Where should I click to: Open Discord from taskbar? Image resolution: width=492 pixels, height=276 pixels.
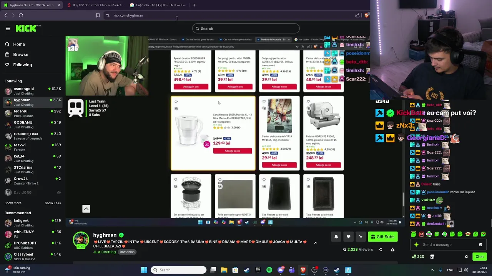point(281,270)
